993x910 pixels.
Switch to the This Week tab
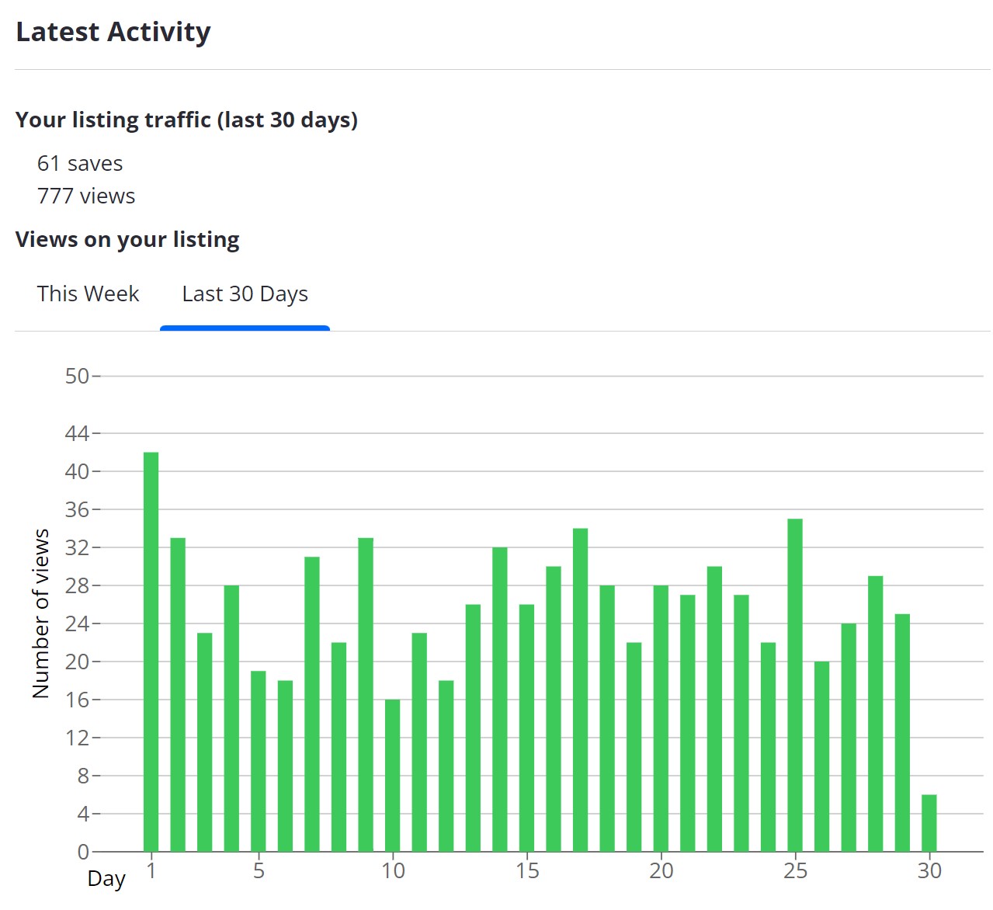[88, 294]
